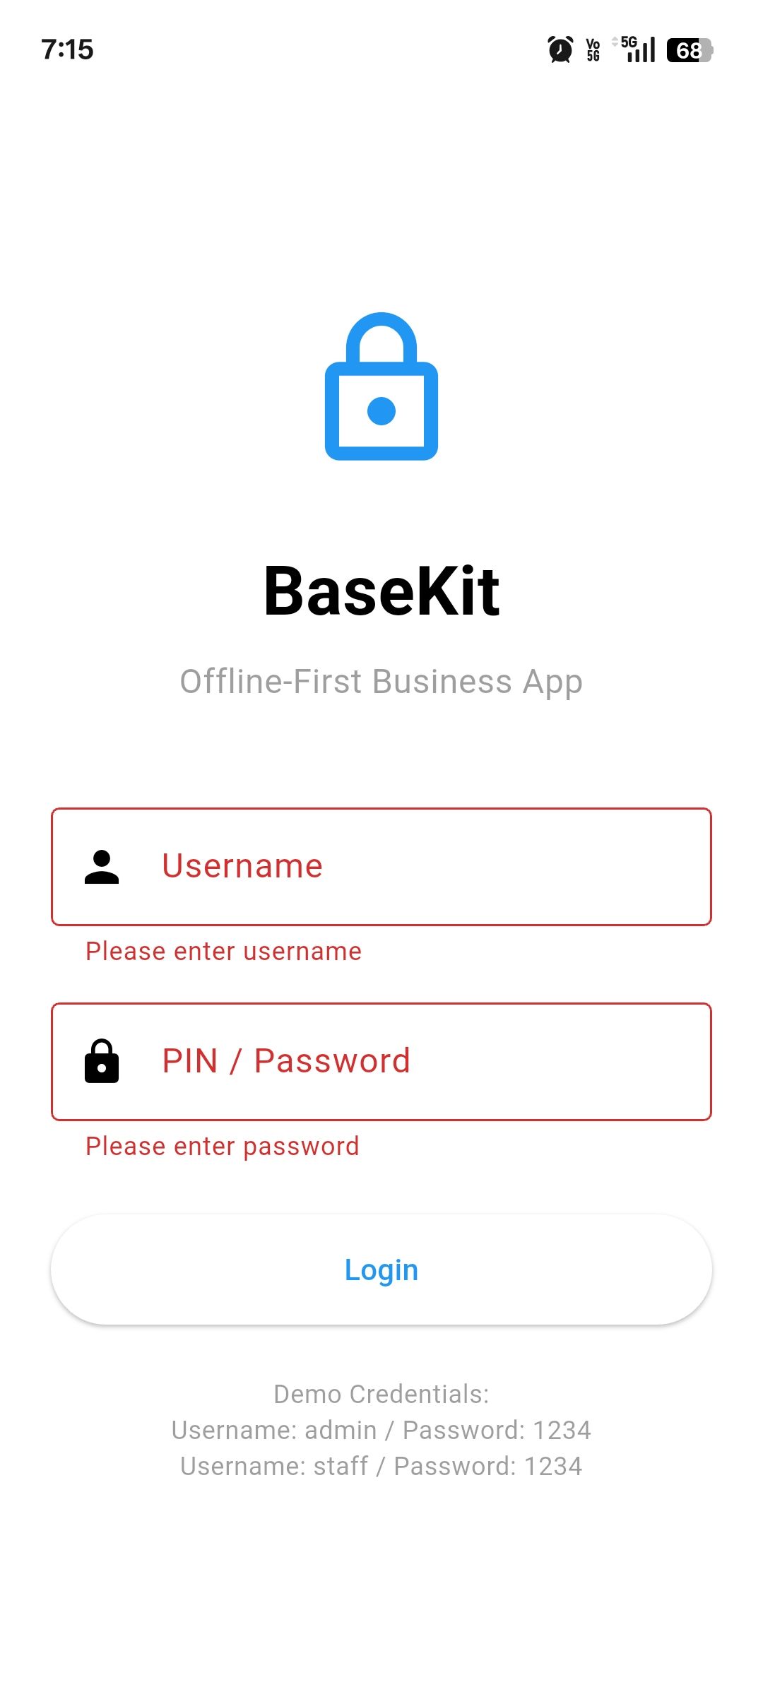The width and height of the screenshot is (763, 1704).
Task: Tap the 7:15 clock in status bar
Action: pyautogui.click(x=67, y=49)
